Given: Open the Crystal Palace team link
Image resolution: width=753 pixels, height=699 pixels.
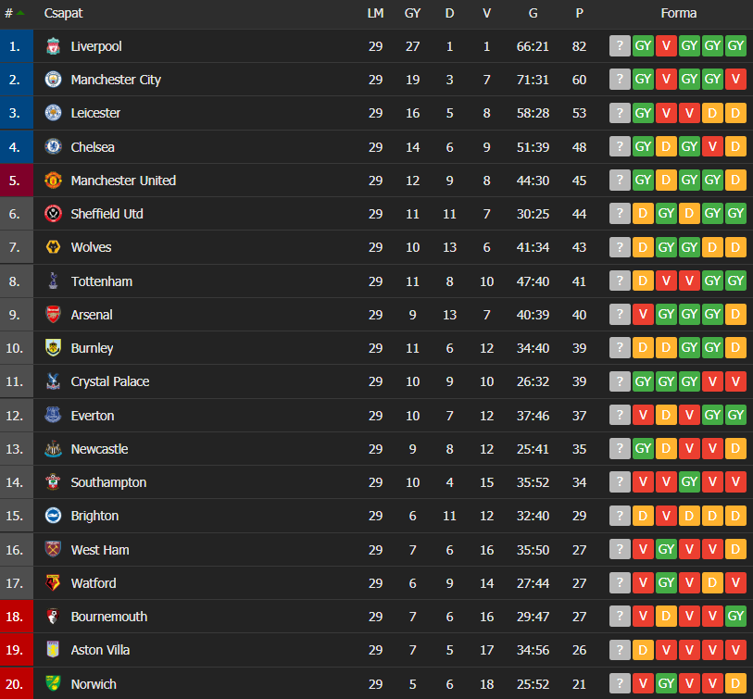Looking at the screenshot, I should (x=110, y=381).
